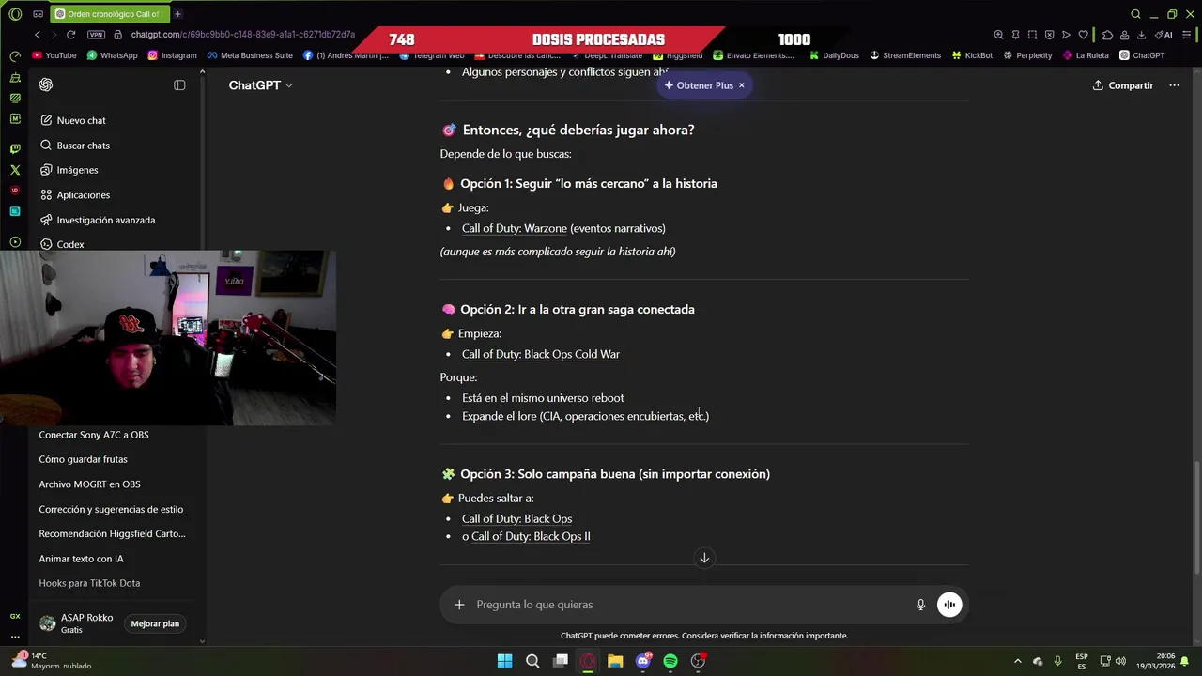Click the ChatGPT logo in sidebar
The height and width of the screenshot is (676, 1202).
[46, 84]
